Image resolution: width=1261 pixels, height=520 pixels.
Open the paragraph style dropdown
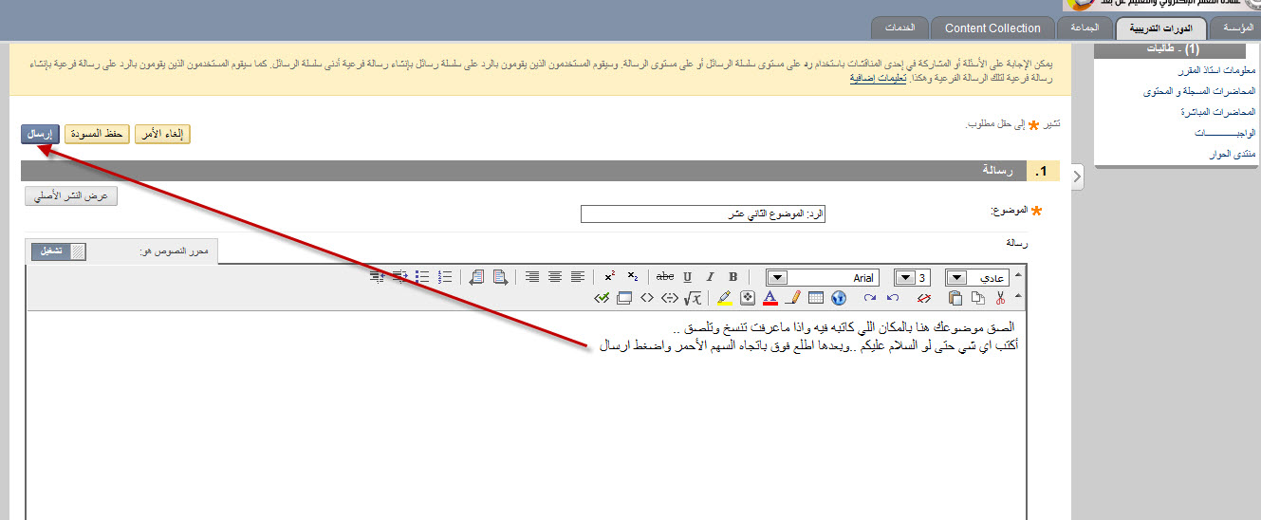[x=957, y=277]
